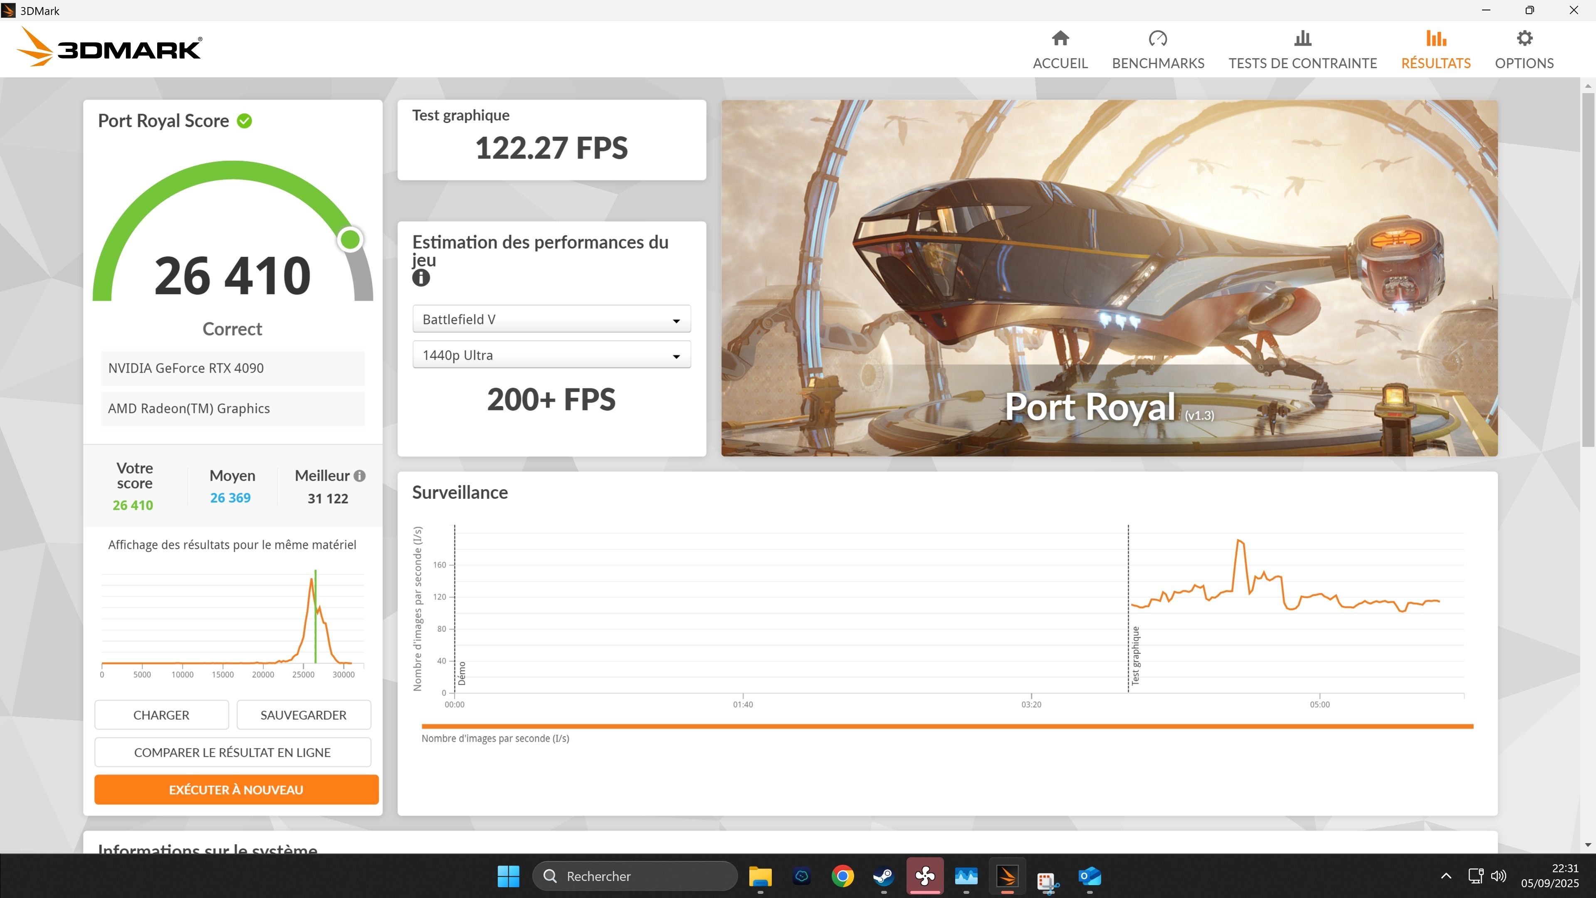Click the Rechercher taskbar search box
The image size is (1596, 898).
pyautogui.click(x=635, y=876)
